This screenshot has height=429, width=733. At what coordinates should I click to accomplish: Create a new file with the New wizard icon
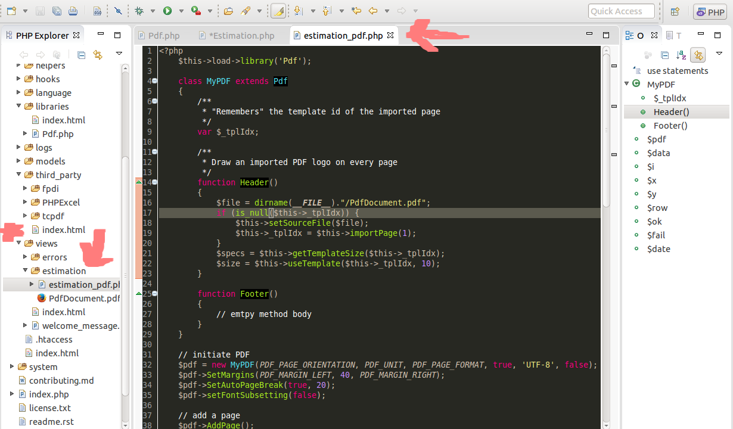[10, 11]
